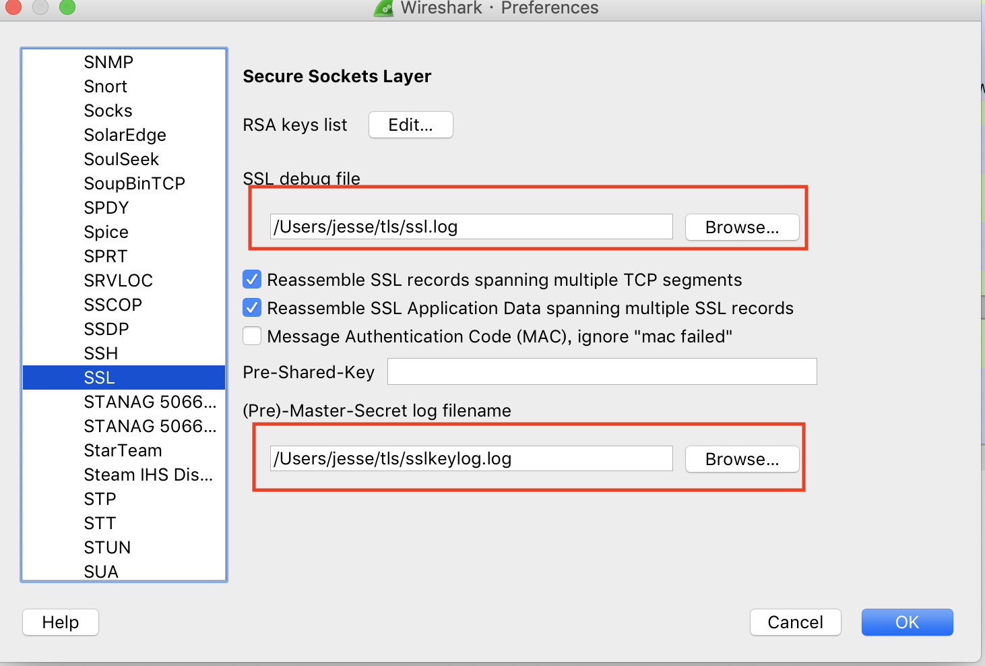Choose SoulSeek in the protocol list
Screen dimensions: 985x666
tap(124, 159)
